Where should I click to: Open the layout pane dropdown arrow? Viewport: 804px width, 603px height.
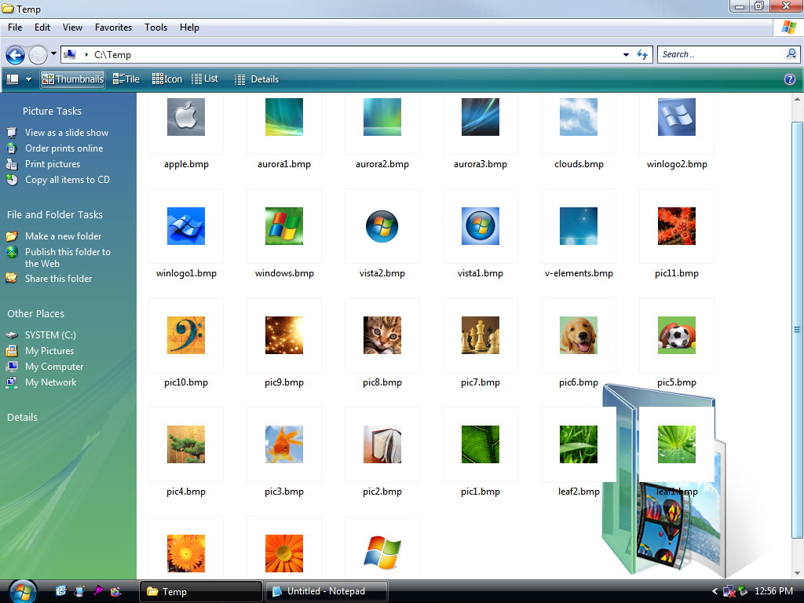click(x=29, y=79)
